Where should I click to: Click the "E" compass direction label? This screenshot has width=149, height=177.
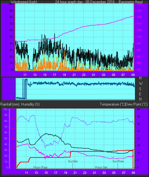pos(140,94)
